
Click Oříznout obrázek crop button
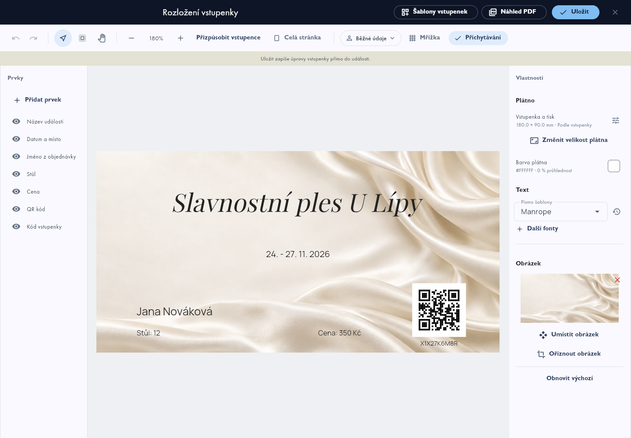pyautogui.click(x=569, y=354)
